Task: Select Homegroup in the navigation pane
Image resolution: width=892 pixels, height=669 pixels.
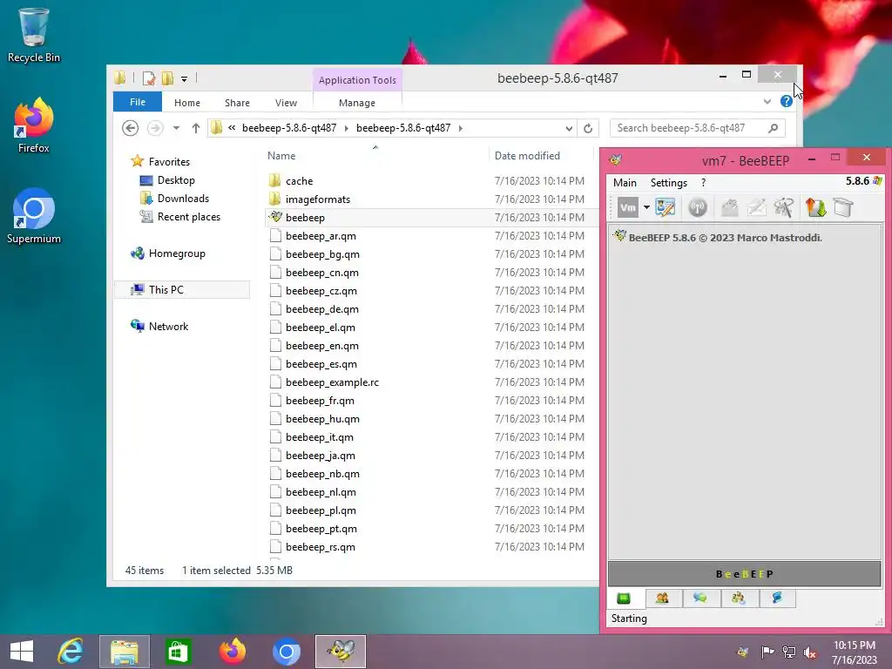Action: click(176, 253)
